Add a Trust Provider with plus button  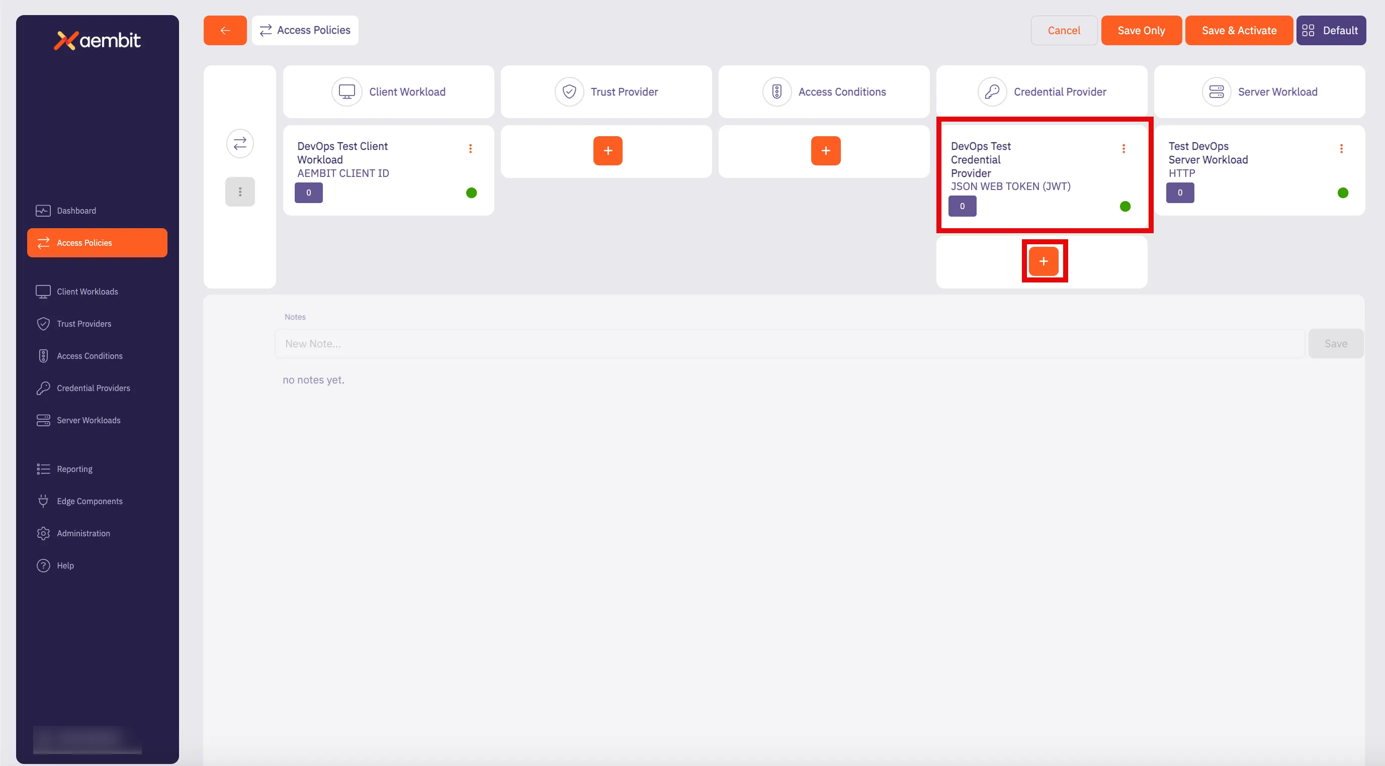pyautogui.click(x=608, y=151)
